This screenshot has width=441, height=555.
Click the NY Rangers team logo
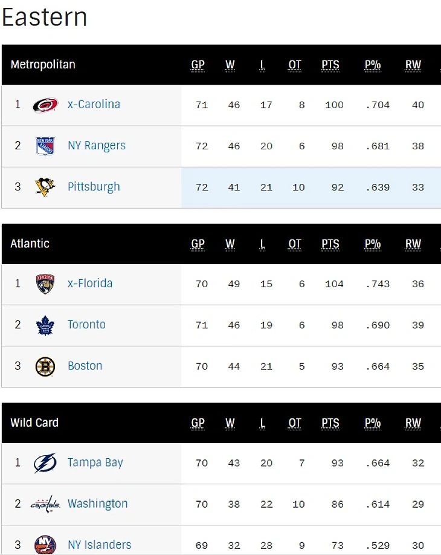pyautogui.click(x=45, y=146)
